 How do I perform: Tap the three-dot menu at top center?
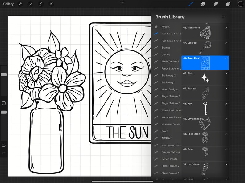tap(122, 2)
